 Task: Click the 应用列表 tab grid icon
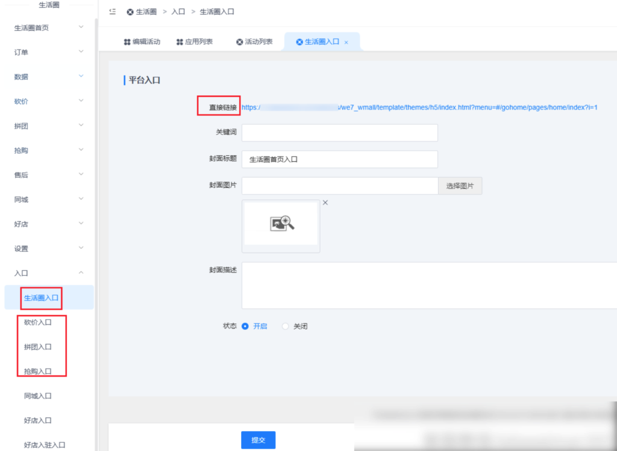point(180,42)
